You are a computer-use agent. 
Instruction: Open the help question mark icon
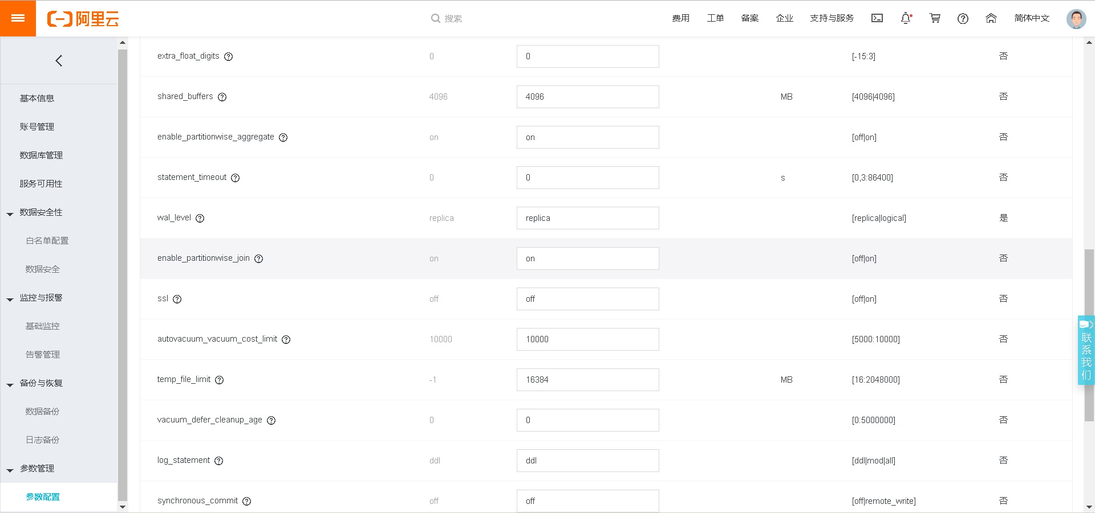tap(963, 18)
